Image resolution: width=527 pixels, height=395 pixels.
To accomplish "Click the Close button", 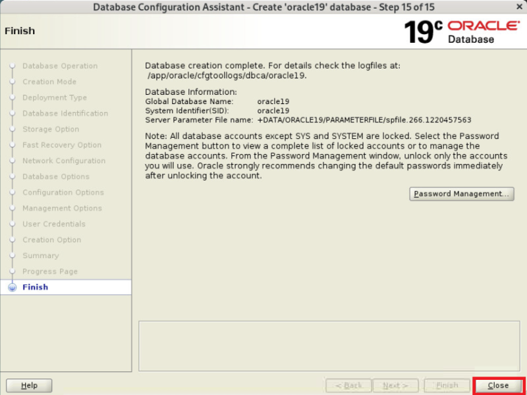I will click(x=499, y=385).
